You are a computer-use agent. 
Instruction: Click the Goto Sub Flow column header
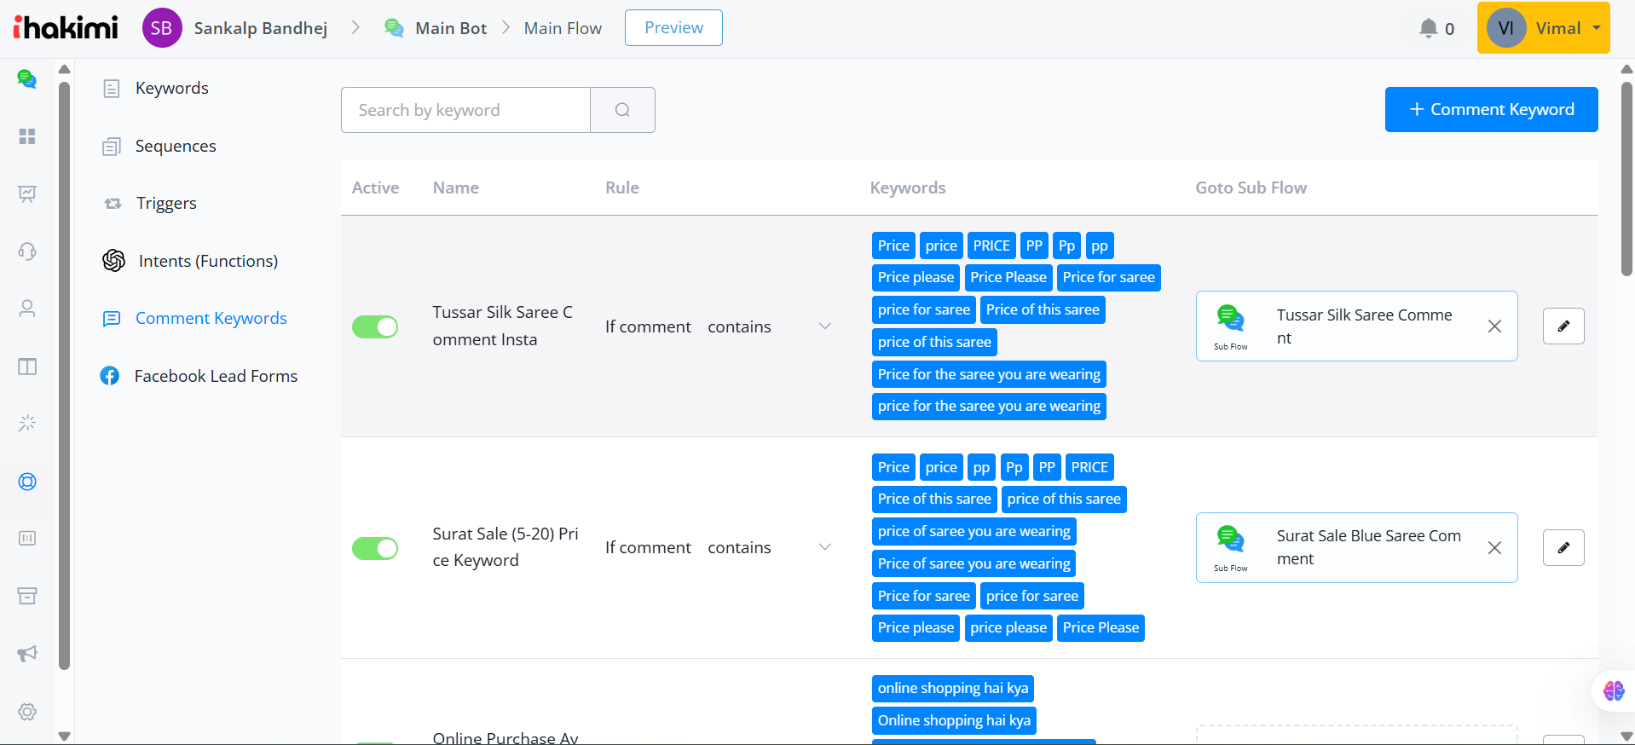(1251, 188)
